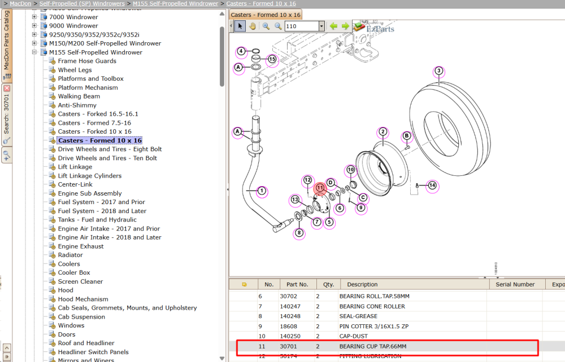Viewport: 565px width, 362px height.
Task: Click callout 5 in the diagram
Action: (329, 222)
